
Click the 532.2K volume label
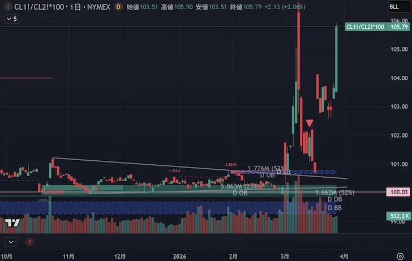(x=398, y=216)
